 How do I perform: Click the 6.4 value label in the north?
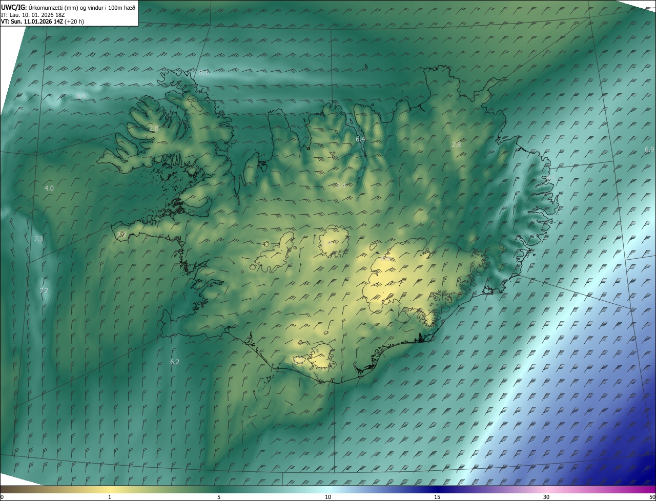[x=360, y=139]
